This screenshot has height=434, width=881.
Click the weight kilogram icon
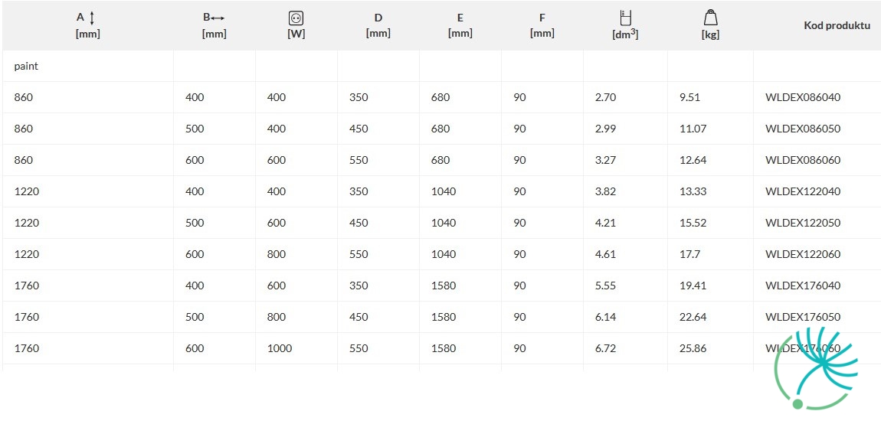point(710,18)
